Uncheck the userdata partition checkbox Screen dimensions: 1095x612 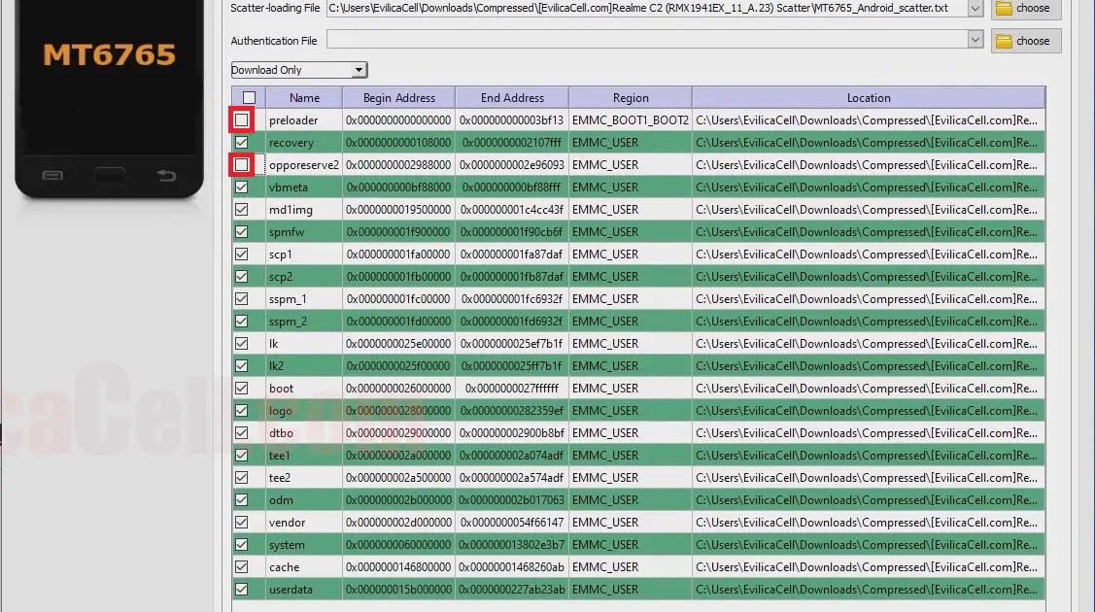(x=242, y=589)
